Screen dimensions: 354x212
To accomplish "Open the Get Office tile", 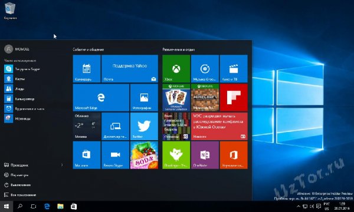I will pyautogui.click(x=234, y=155).
